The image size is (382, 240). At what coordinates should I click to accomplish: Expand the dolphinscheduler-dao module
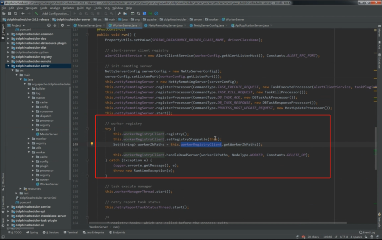[8, 39]
